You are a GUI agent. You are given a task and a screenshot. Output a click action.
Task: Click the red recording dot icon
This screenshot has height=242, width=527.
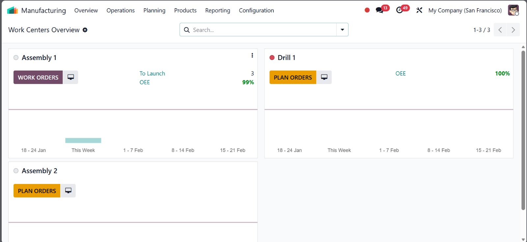pos(367,10)
